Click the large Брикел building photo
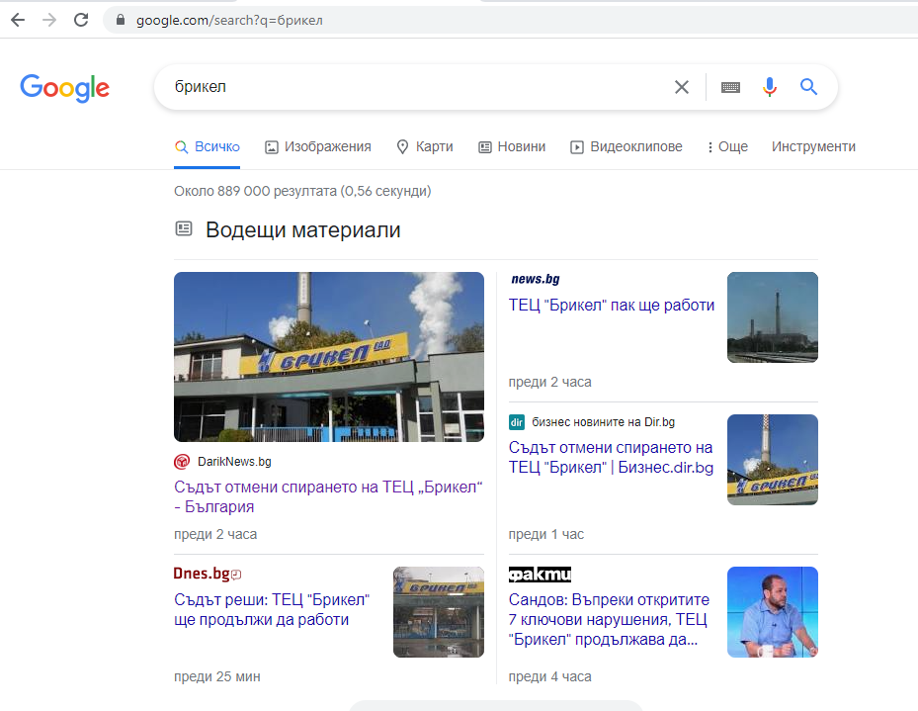This screenshot has width=918, height=711. click(329, 357)
